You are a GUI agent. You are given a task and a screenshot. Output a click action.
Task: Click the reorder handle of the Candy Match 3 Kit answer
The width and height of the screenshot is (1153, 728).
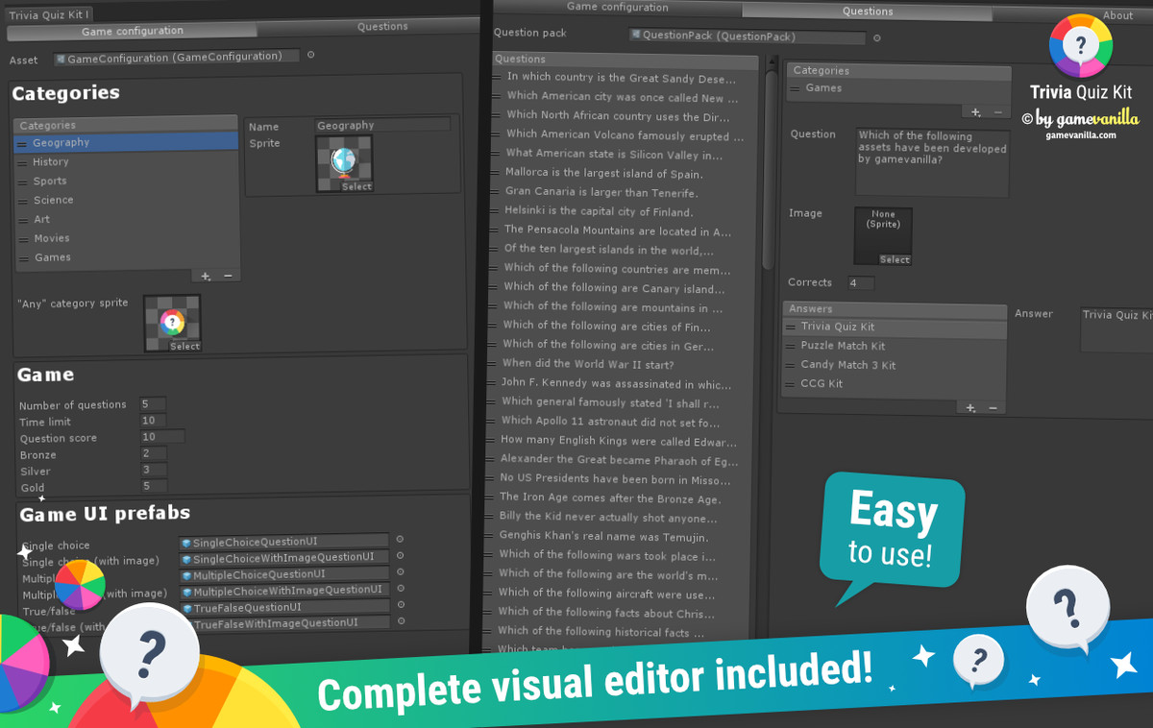click(x=791, y=365)
